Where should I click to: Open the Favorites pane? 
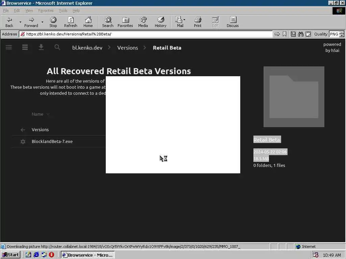(125, 22)
